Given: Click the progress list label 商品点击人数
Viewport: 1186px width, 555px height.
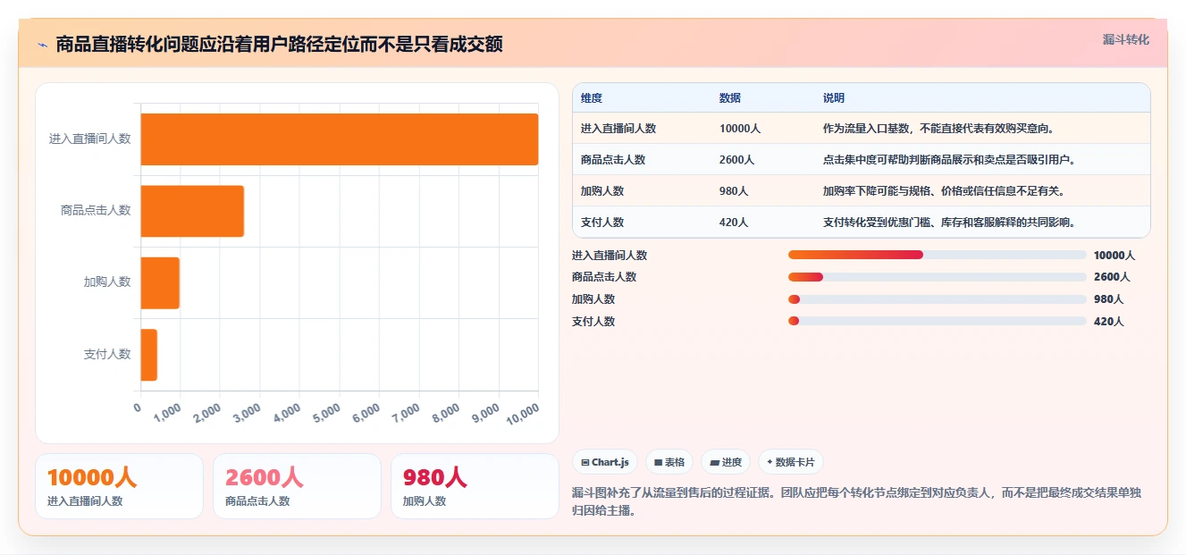Looking at the screenshot, I should click(604, 277).
